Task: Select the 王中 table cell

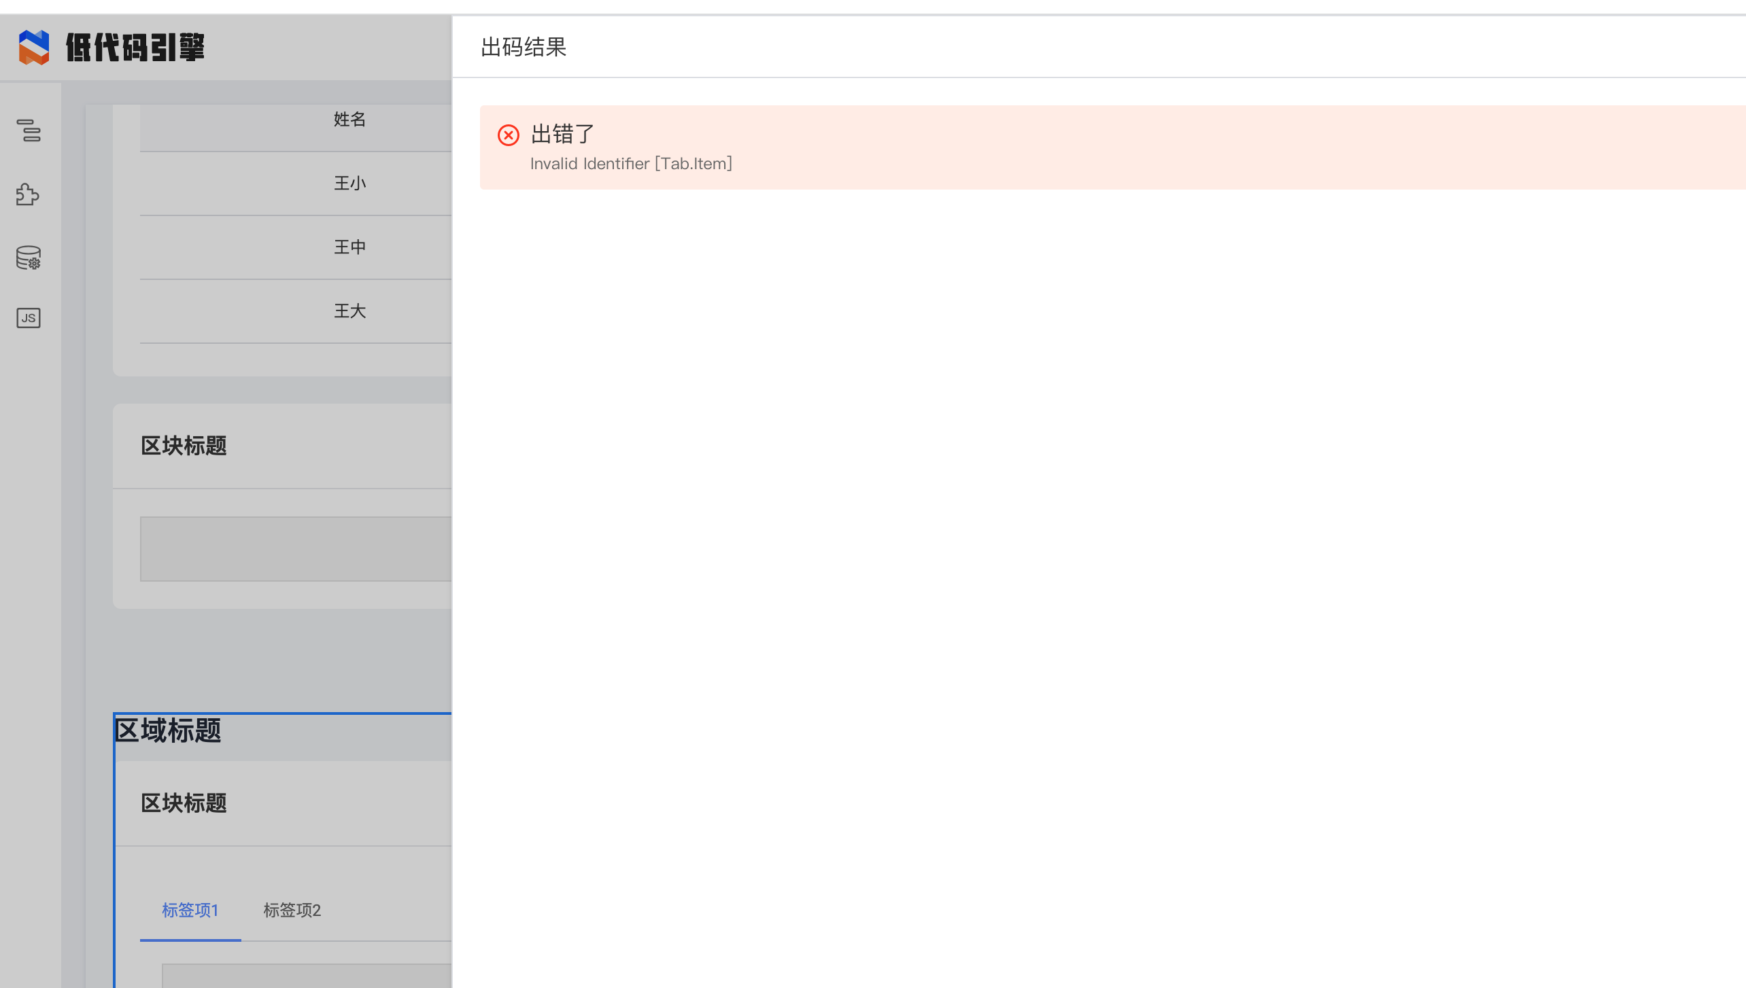Action: point(349,247)
